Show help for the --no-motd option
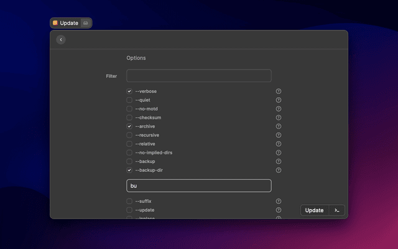The image size is (398, 249). [279, 109]
